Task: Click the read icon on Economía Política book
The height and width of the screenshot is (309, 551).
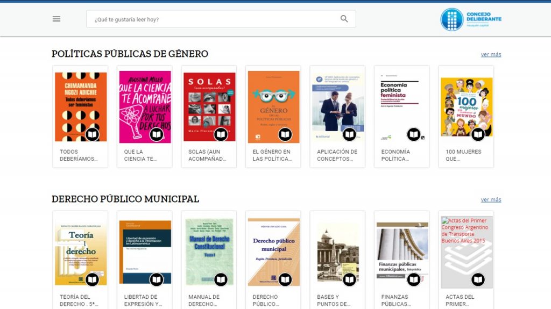Action: tap(414, 134)
